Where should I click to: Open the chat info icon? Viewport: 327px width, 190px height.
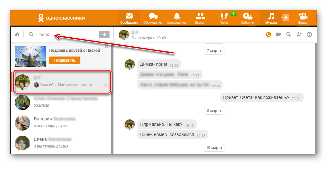(x=309, y=34)
